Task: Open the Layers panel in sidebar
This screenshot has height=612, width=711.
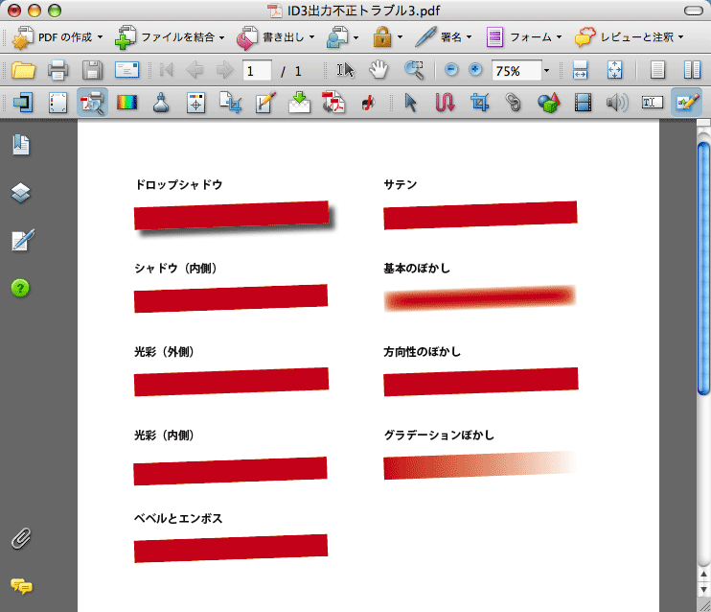Action: coord(21,192)
